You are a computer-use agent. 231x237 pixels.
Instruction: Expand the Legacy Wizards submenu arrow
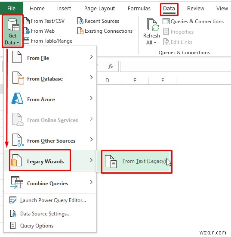(x=91, y=160)
